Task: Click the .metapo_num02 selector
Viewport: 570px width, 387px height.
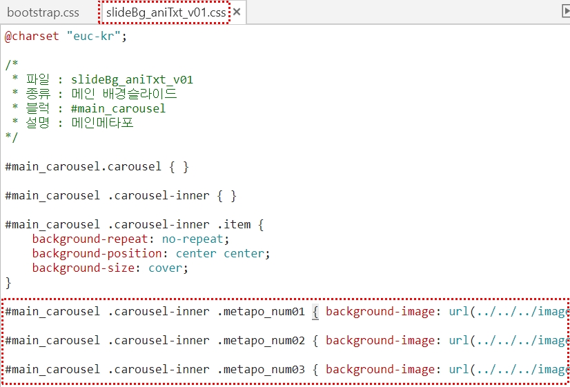Action: (x=261, y=340)
